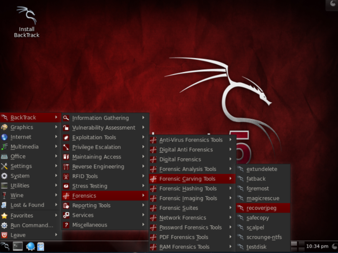
Task: Expand the Network Forensics submenu arrow
Action: (231, 218)
